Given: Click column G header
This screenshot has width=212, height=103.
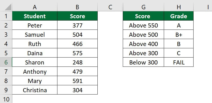Looking at the screenshot, I should click(x=143, y=7).
